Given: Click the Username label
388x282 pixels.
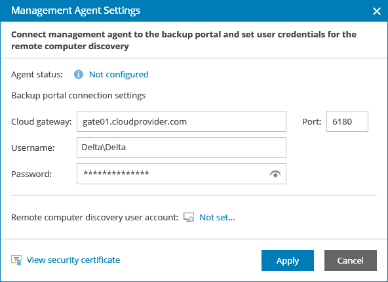Looking at the screenshot, I should coord(33,148).
